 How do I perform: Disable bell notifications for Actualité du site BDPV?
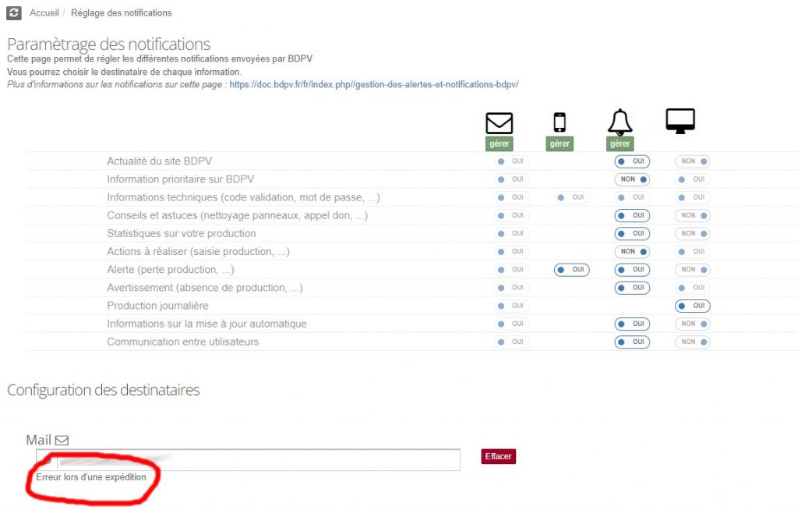pos(631,161)
